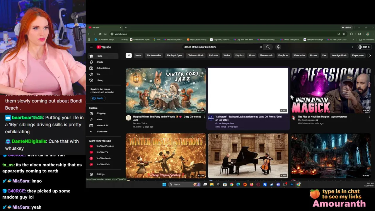Open the Gemini button in Chrome
Viewport: 375px width, 211px height.
346,28
